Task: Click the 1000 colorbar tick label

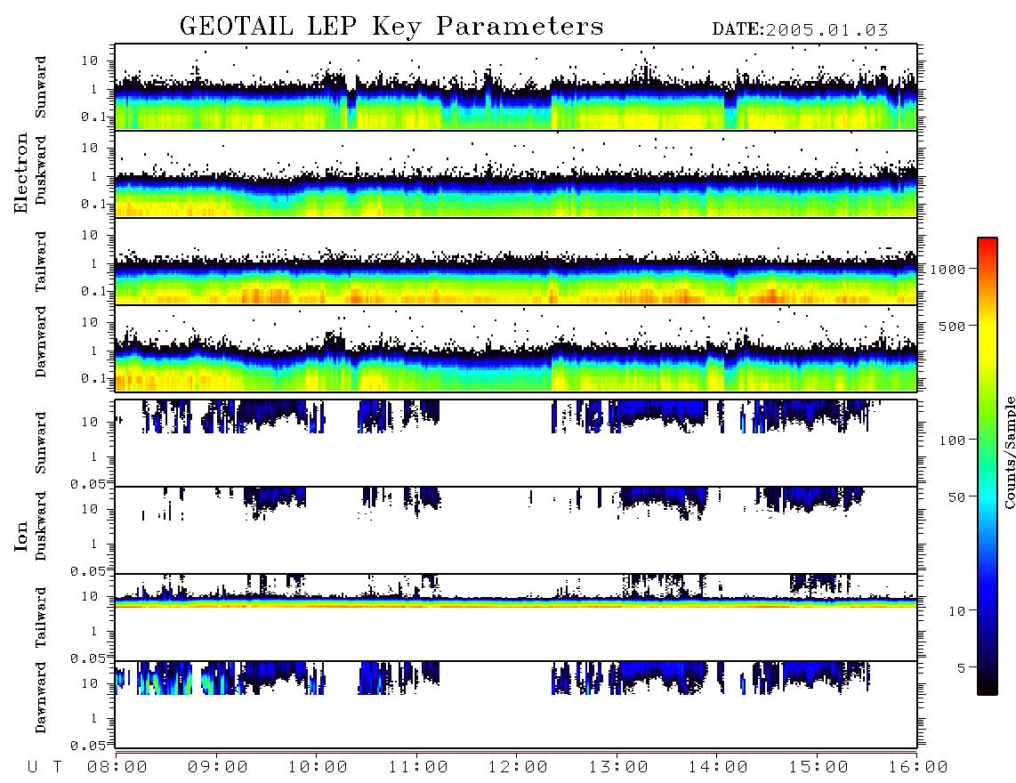Action: [x=947, y=269]
